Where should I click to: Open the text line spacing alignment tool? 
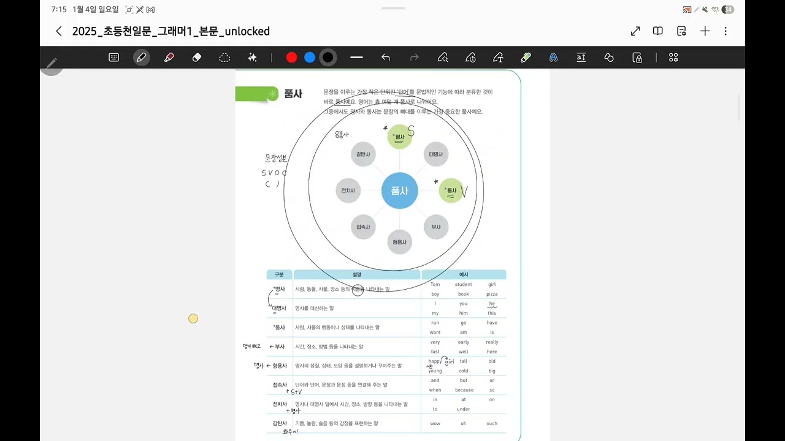click(581, 58)
